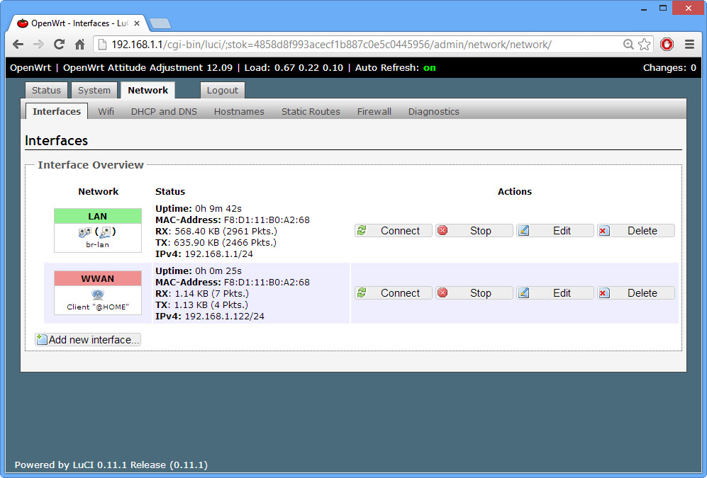Viewport: 707px width, 478px height.
Task: Edit the WWAN interface
Action: click(555, 292)
